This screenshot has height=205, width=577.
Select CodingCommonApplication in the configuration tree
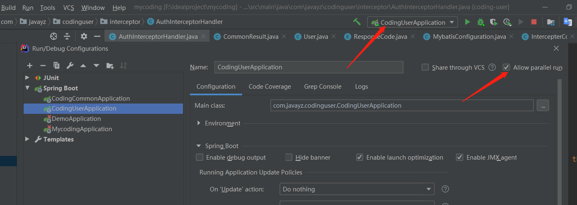91,98
